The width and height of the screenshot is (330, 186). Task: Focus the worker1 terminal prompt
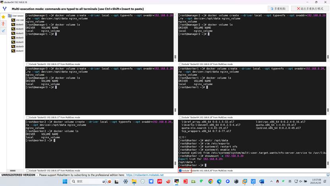tap(193, 87)
